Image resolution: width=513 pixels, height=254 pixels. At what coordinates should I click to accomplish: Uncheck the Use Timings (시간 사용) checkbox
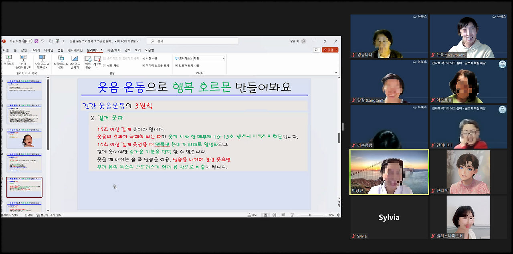[143, 58]
